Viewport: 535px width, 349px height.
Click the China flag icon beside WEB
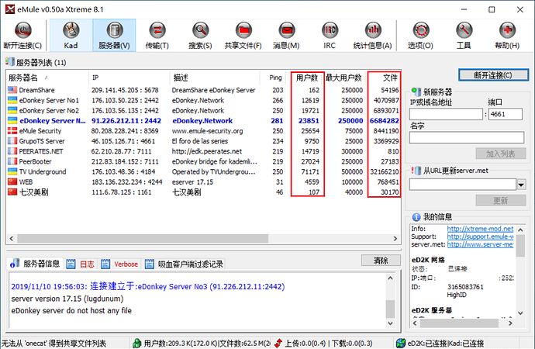12,181
